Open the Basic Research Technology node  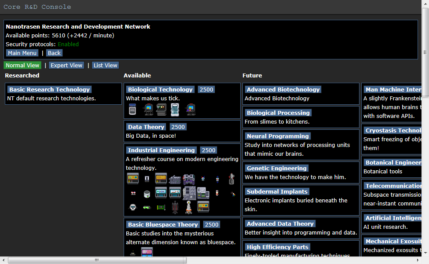50,89
